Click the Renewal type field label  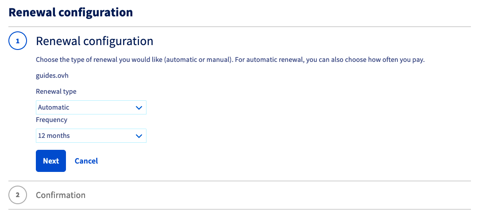(56, 91)
